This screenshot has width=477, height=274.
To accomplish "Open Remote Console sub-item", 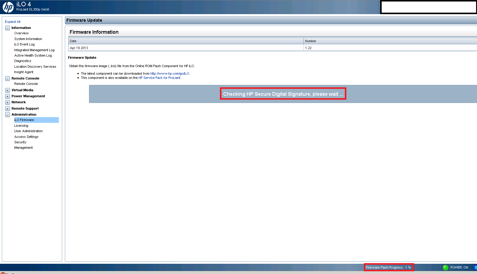I will tap(26, 84).
